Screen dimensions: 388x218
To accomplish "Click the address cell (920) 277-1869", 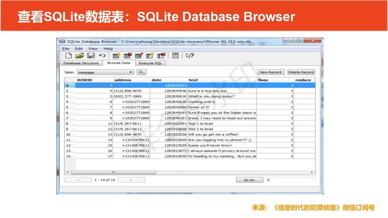I will (131, 96).
